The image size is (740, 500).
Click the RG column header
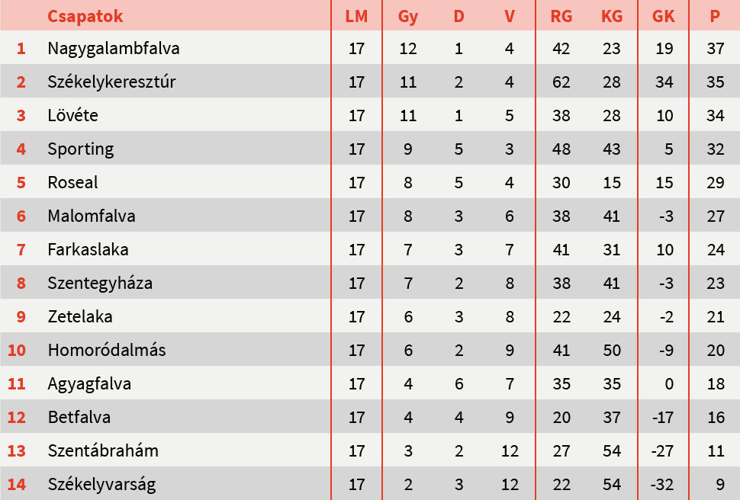tap(561, 16)
